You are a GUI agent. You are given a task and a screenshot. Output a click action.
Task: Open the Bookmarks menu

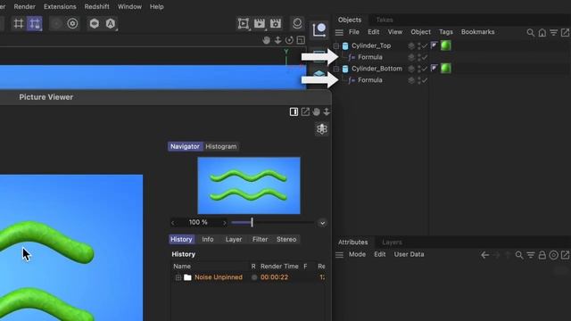pyautogui.click(x=478, y=32)
